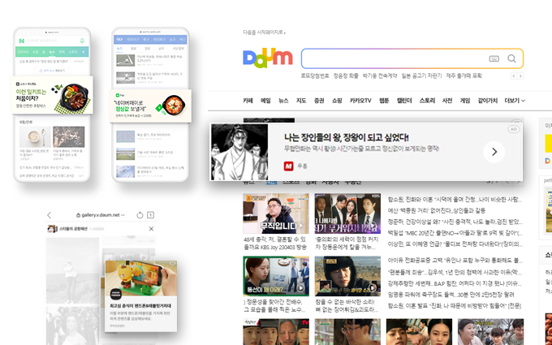Open the gallery.v.daum.net address bar
The height and width of the screenshot is (345, 552).
pos(99,214)
